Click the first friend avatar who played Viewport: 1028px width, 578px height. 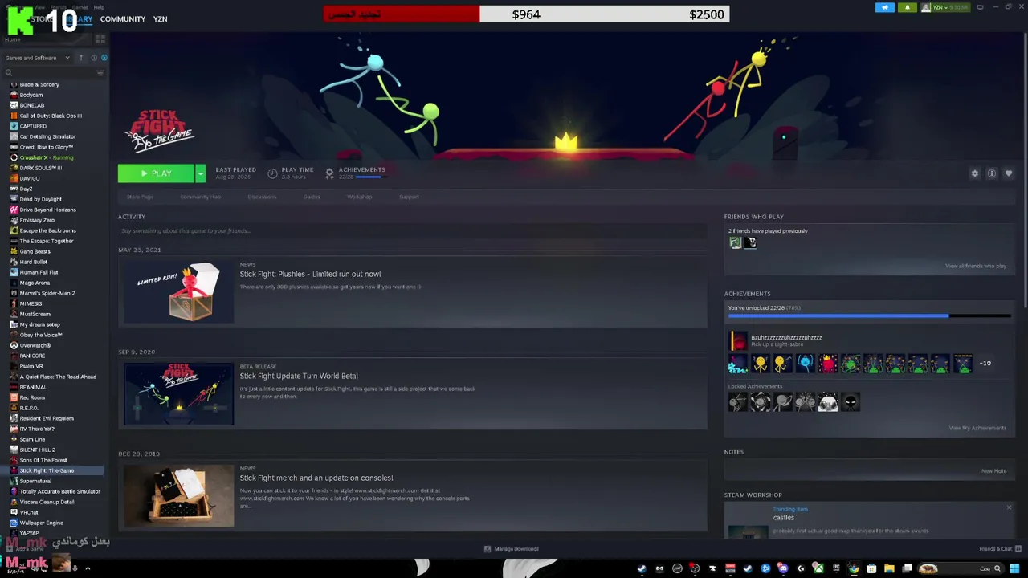click(735, 242)
